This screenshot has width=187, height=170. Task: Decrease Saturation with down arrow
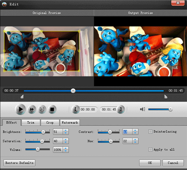coord(65,142)
